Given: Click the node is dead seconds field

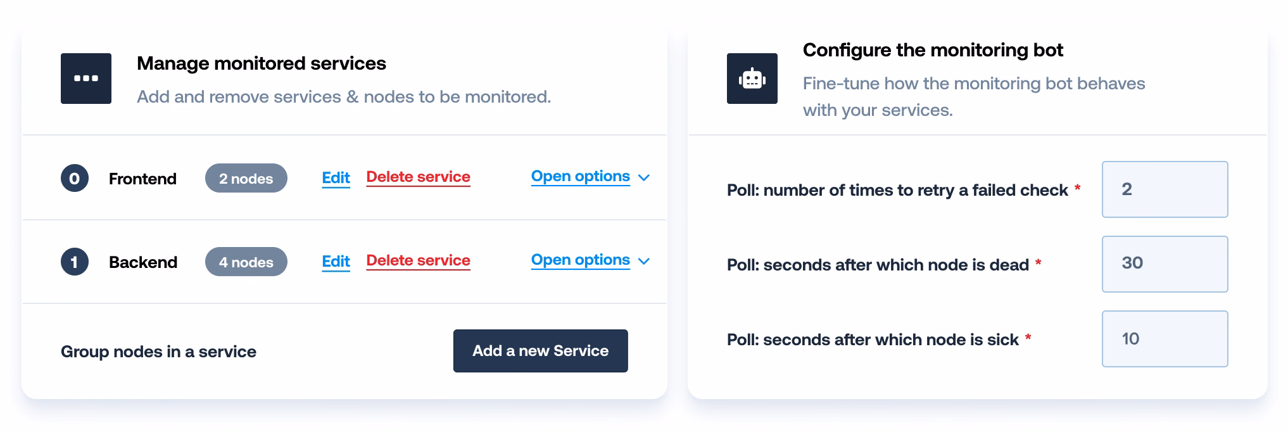Looking at the screenshot, I should [1165, 264].
